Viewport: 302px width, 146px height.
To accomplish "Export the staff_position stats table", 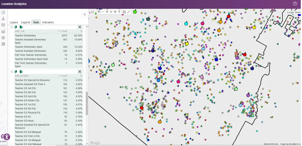I will click(21, 72).
